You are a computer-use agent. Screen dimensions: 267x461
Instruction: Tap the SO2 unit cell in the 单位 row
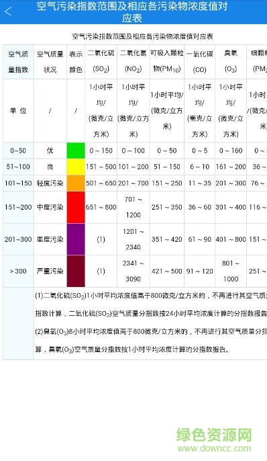(x=101, y=111)
